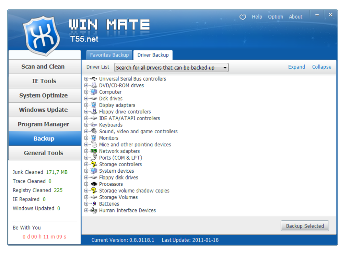The width and height of the screenshot is (350, 257).
Task: Click the IDE ATA/ATAPI controllers icon
Action: 94,118
